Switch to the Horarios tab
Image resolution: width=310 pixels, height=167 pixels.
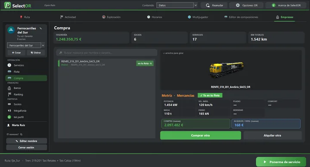click(155, 17)
